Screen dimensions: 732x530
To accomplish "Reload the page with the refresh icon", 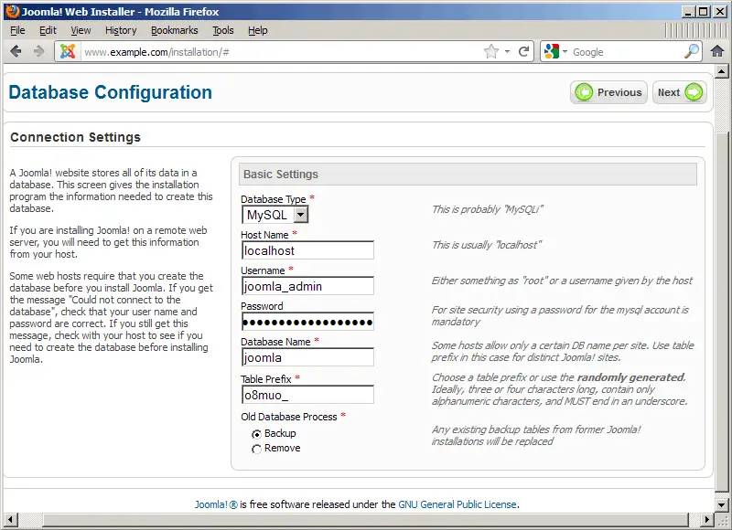I will 523,51.
